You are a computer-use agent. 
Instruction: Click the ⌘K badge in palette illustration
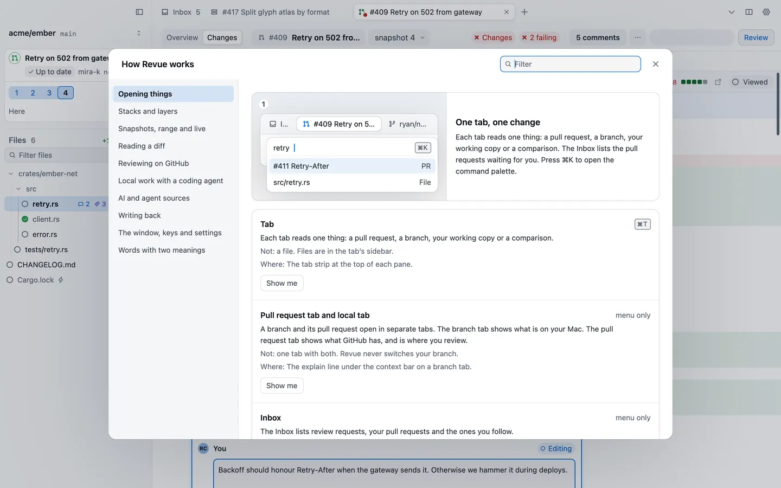423,148
